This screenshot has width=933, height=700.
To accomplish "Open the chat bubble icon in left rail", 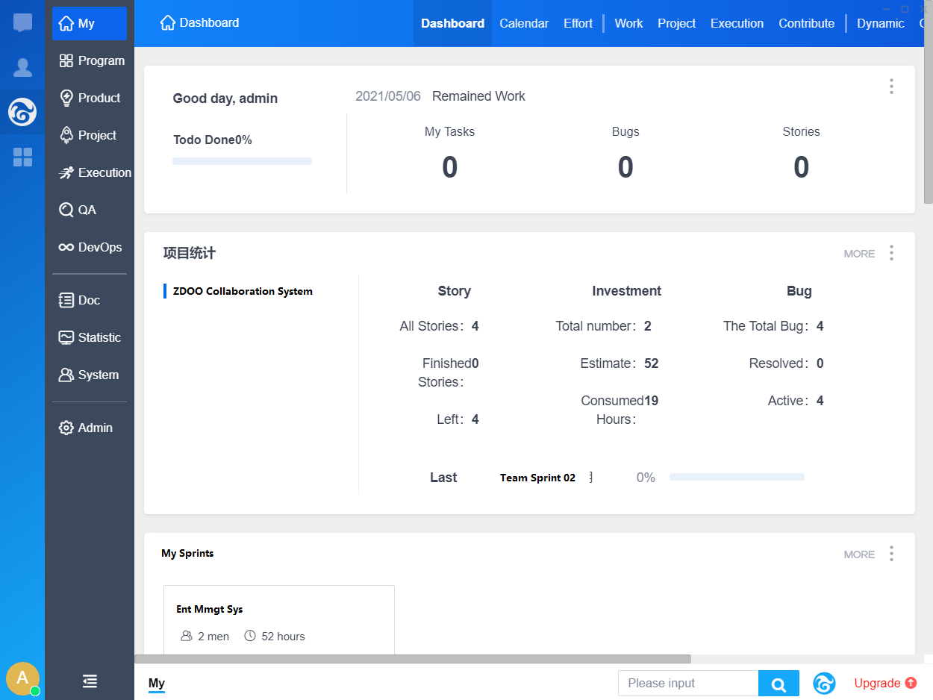I will click(x=22, y=22).
